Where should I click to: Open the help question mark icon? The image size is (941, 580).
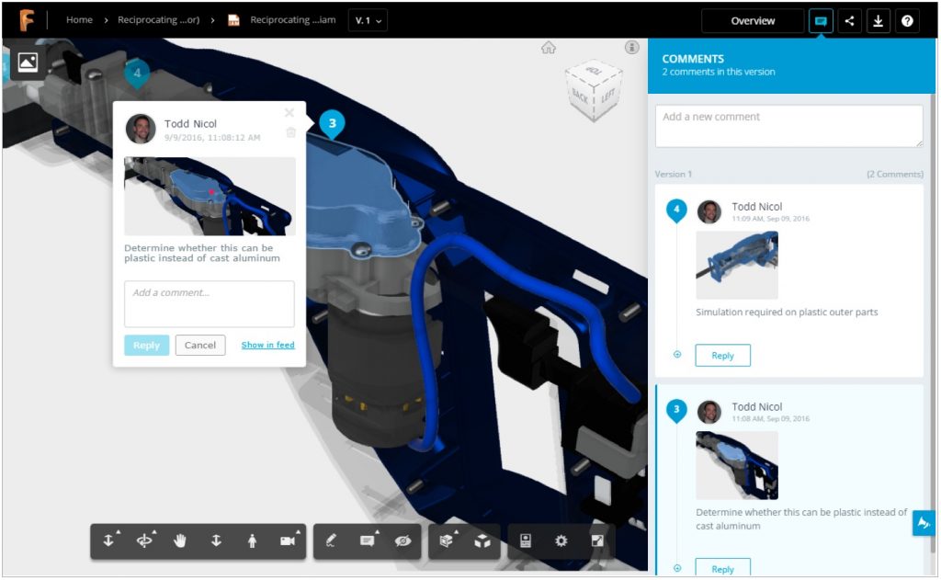tap(907, 21)
